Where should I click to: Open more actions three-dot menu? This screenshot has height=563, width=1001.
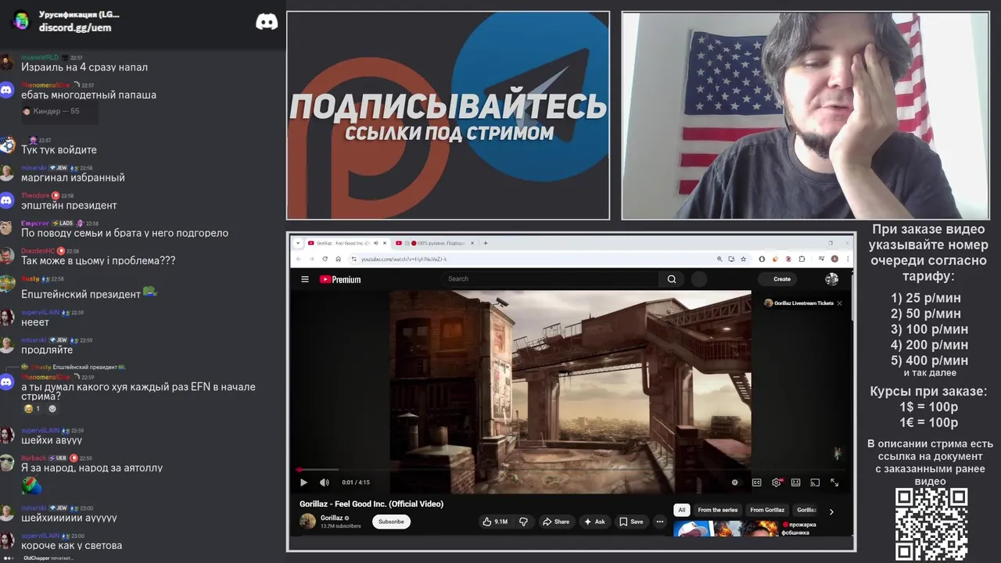click(x=660, y=522)
